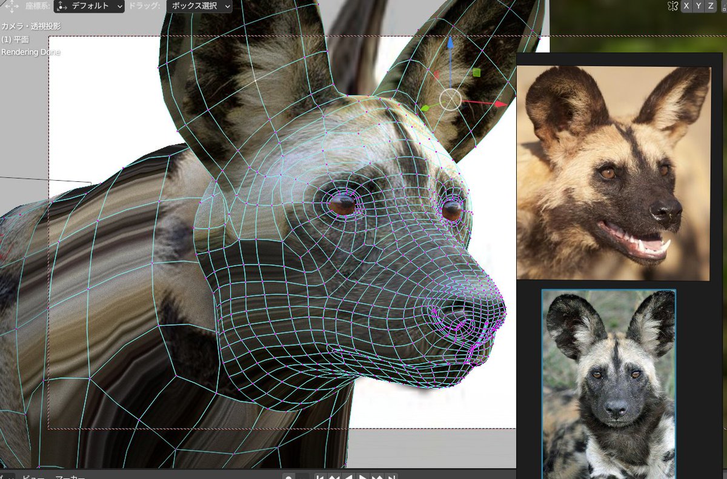The image size is (727, 479).
Task: Toggle the auto keying record dot
Action: (x=289, y=477)
